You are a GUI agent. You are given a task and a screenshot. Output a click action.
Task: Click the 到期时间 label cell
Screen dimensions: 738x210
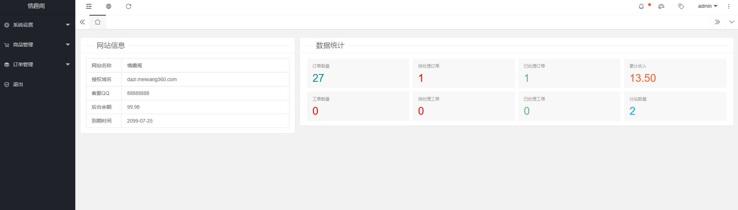pos(104,121)
